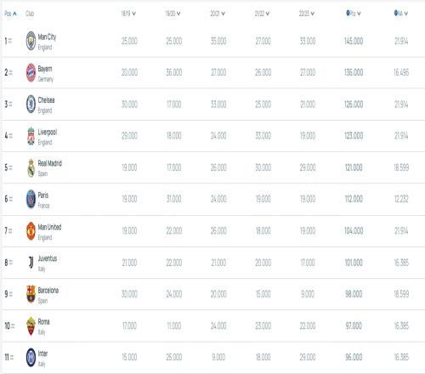The image size is (425, 374).
Task: Click the Bayern club crest
Action: click(x=31, y=73)
